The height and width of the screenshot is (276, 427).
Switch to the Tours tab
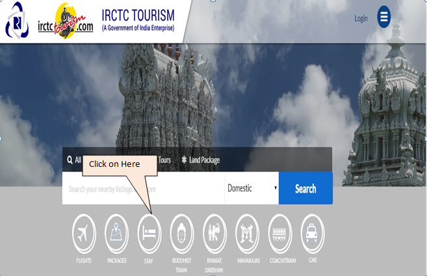pos(164,160)
